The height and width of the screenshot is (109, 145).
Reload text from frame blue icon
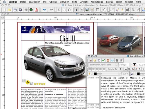point(112,60)
